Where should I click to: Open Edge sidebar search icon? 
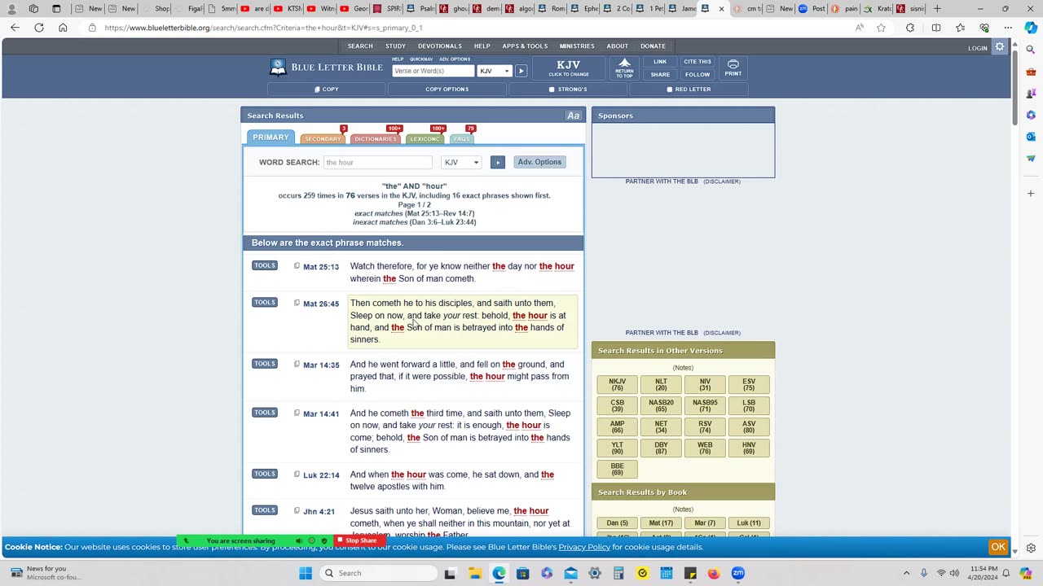pyautogui.click(x=1031, y=50)
